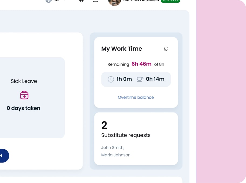246x183 pixels.
Task: Click the pink Sick Leave briefcase icon
Action: 24,95
